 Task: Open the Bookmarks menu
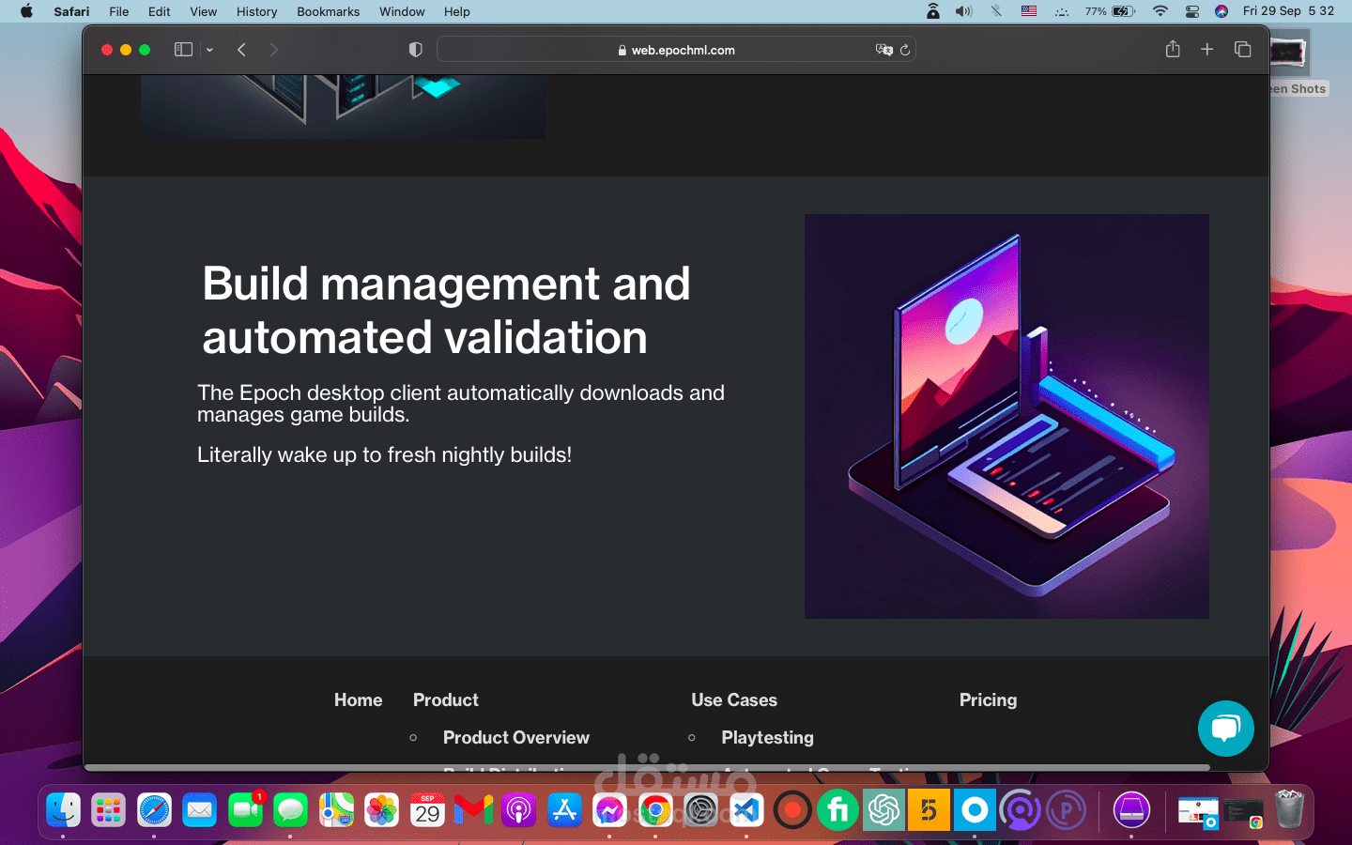point(328,11)
